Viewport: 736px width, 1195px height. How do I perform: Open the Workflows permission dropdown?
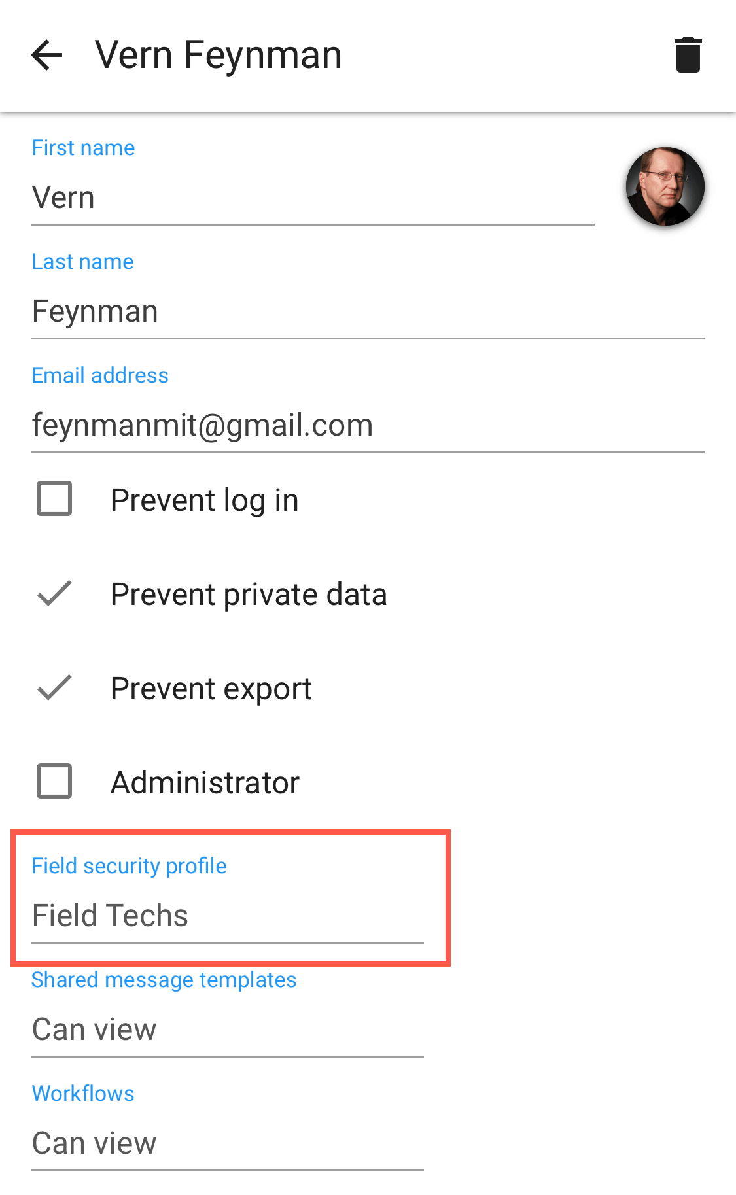pyautogui.click(x=228, y=1126)
